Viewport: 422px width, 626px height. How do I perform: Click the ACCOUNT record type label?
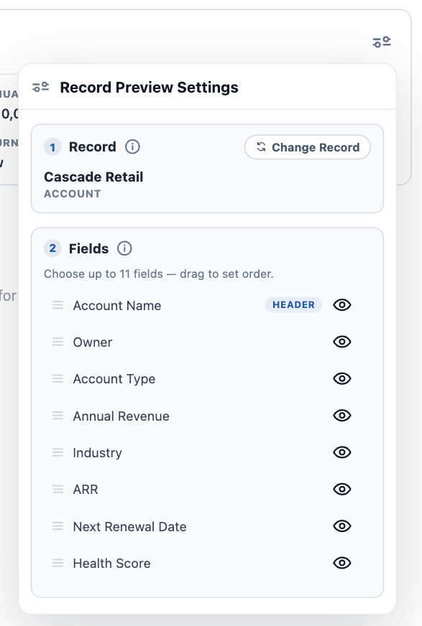pos(73,194)
